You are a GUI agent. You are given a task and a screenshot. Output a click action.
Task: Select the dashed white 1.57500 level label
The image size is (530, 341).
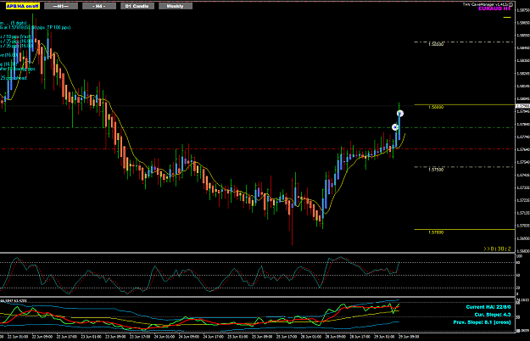pyautogui.click(x=436, y=170)
